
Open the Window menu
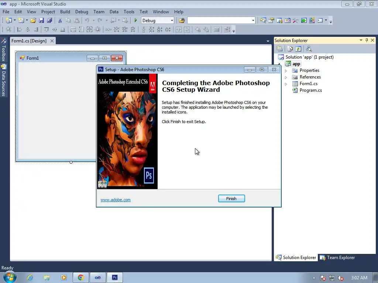161,11
